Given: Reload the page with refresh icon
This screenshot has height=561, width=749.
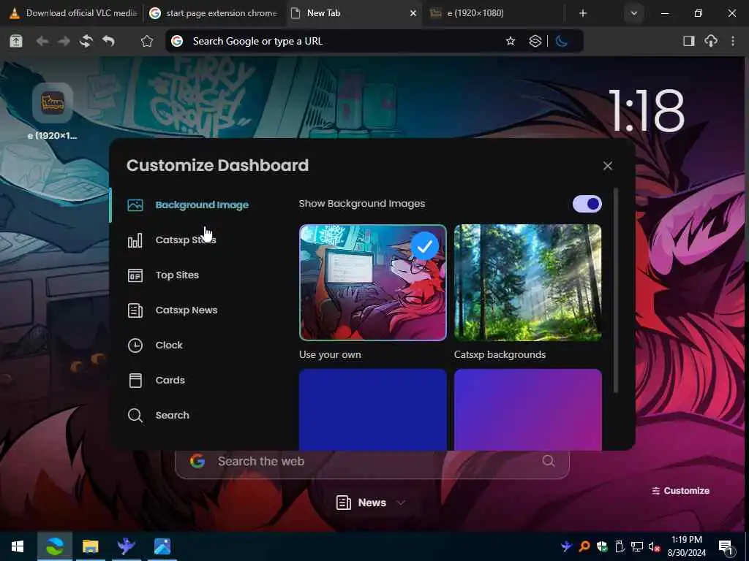Looking at the screenshot, I should click(86, 41).
